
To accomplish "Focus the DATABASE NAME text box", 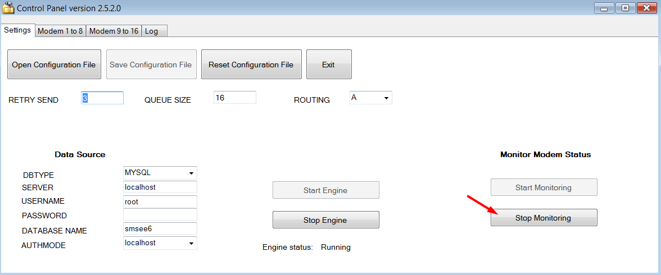I will (160, 229).
